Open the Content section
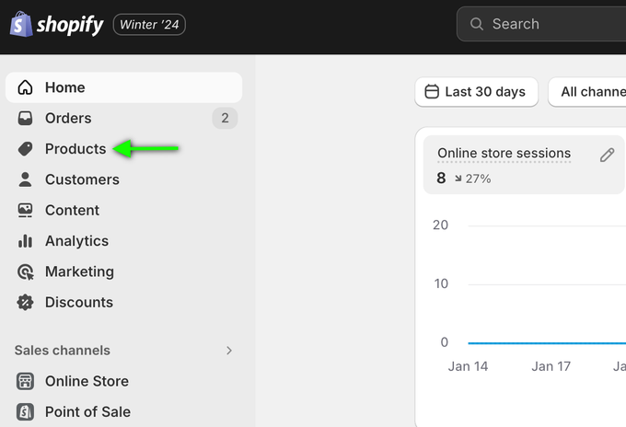 tap(72, 211)
